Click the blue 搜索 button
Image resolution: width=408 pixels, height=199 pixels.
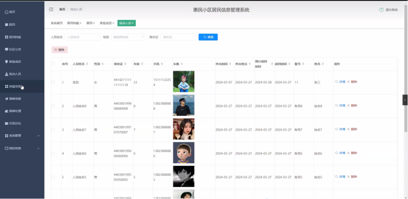(x=208, y=37)
